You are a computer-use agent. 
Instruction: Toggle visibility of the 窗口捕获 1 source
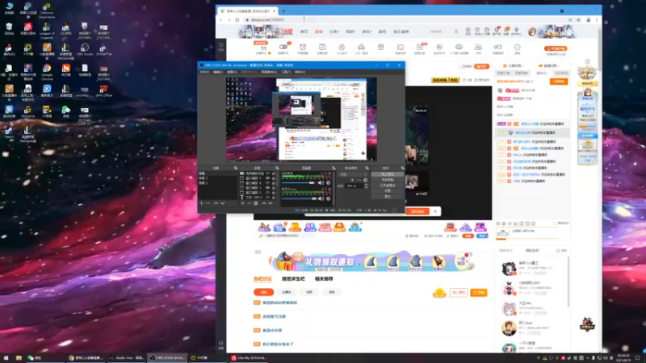(x=268, y=188)
